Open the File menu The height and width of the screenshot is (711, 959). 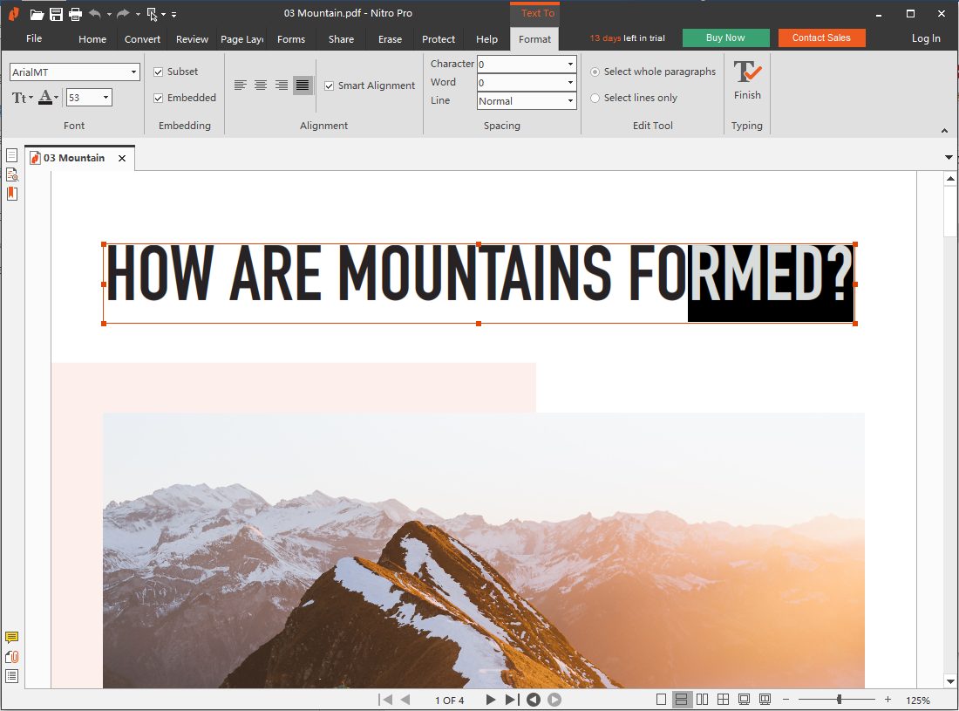tap(34, 38)
